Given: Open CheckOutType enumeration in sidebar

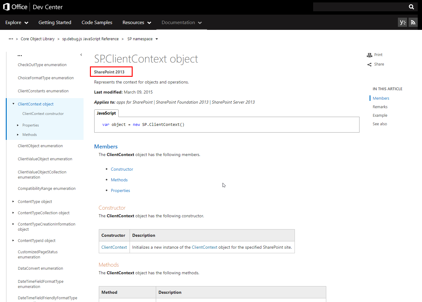Looking at the screenshot, I should [x=42, y=65].
